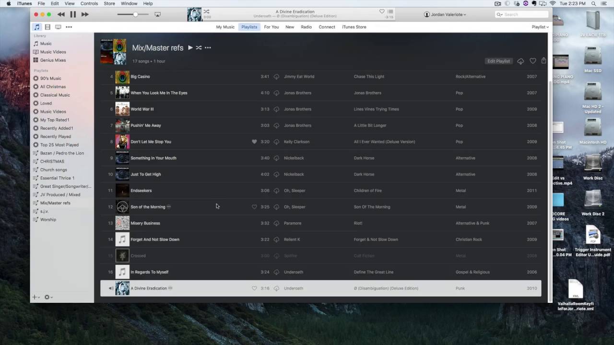Open the Store menu

point(109,3)
